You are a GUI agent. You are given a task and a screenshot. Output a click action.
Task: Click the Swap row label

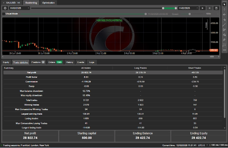point(32,86)
